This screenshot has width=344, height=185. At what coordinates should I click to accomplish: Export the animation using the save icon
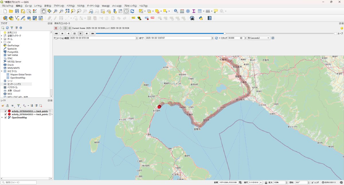(x=273, y=38)
